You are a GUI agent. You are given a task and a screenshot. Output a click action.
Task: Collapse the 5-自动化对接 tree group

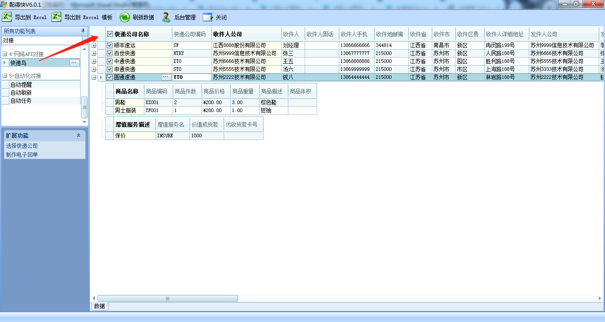[x=5, y=76]
